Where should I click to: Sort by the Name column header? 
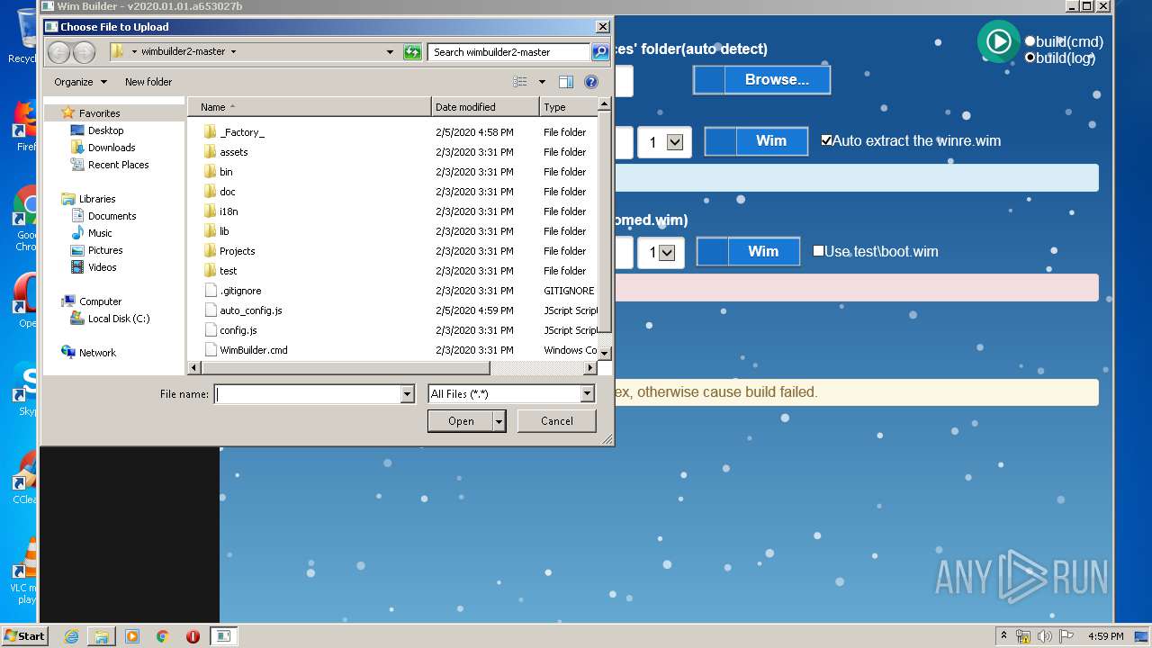(x=310, y=107)
